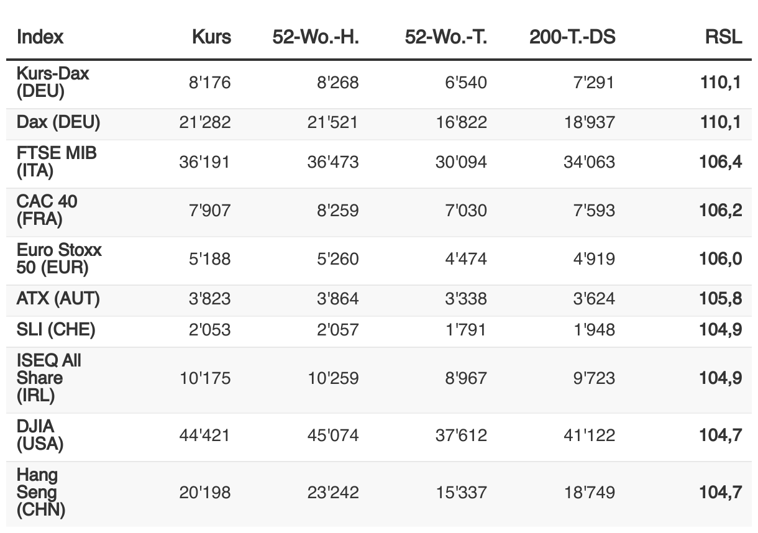Sort by the Kurs column header
This screenshot has width=758, height=533.
coord(211,37)
